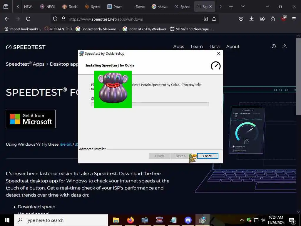Open Import bookmarks bookmark
The image size is (301, 226).
(x=22, y=29)
